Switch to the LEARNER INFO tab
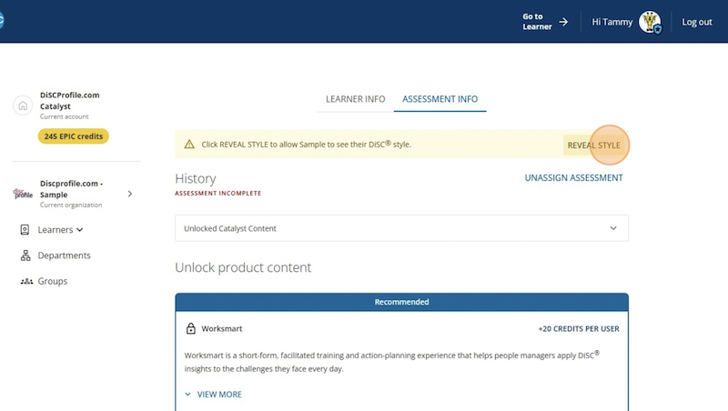This screenshot has height=411, width=728. 355,99
